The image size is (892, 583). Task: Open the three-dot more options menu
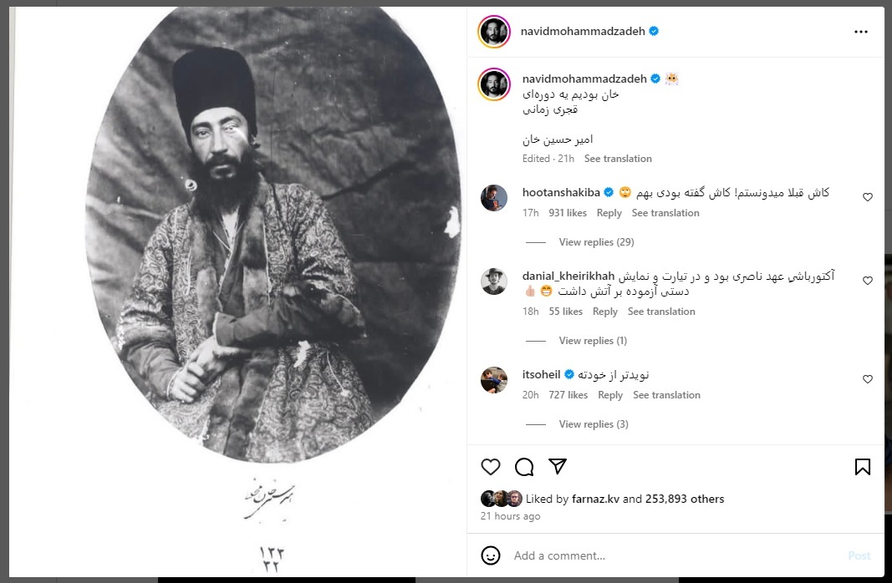pos(861,31)
